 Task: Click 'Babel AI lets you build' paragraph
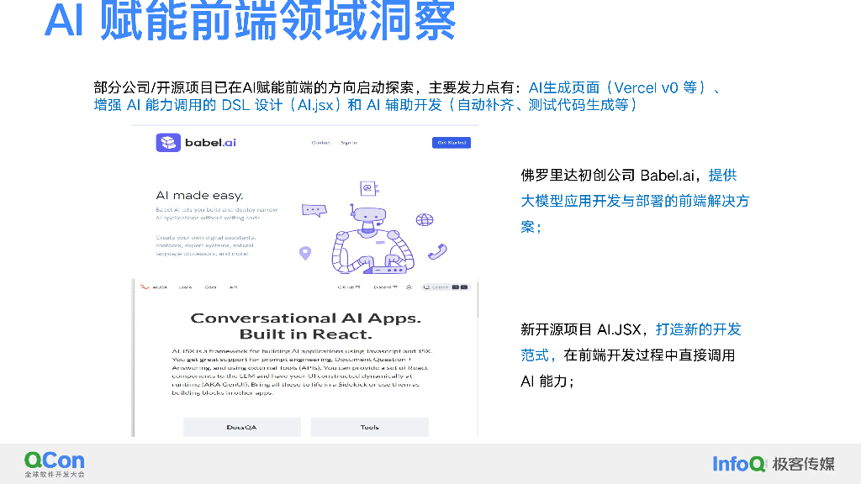point(217,213)
